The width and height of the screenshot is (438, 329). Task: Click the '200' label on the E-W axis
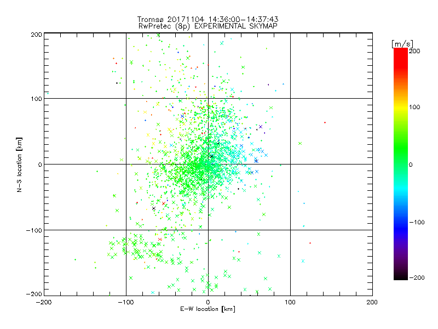(372, 302)
